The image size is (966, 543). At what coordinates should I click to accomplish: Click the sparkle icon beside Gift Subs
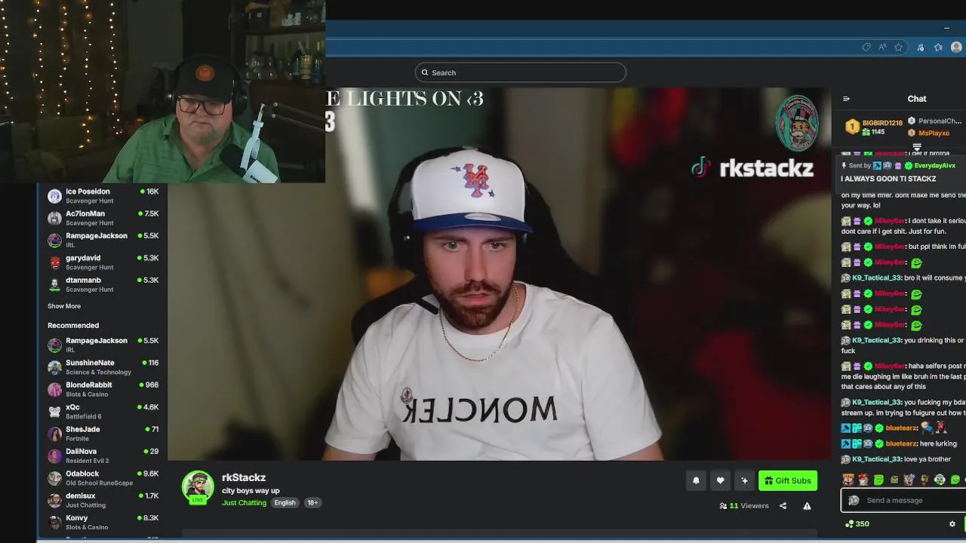744,480
